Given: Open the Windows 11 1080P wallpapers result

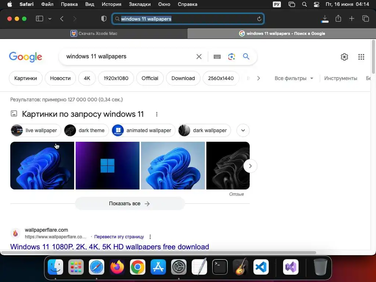Looking at the screenshot, I should (x=109, y=246).
